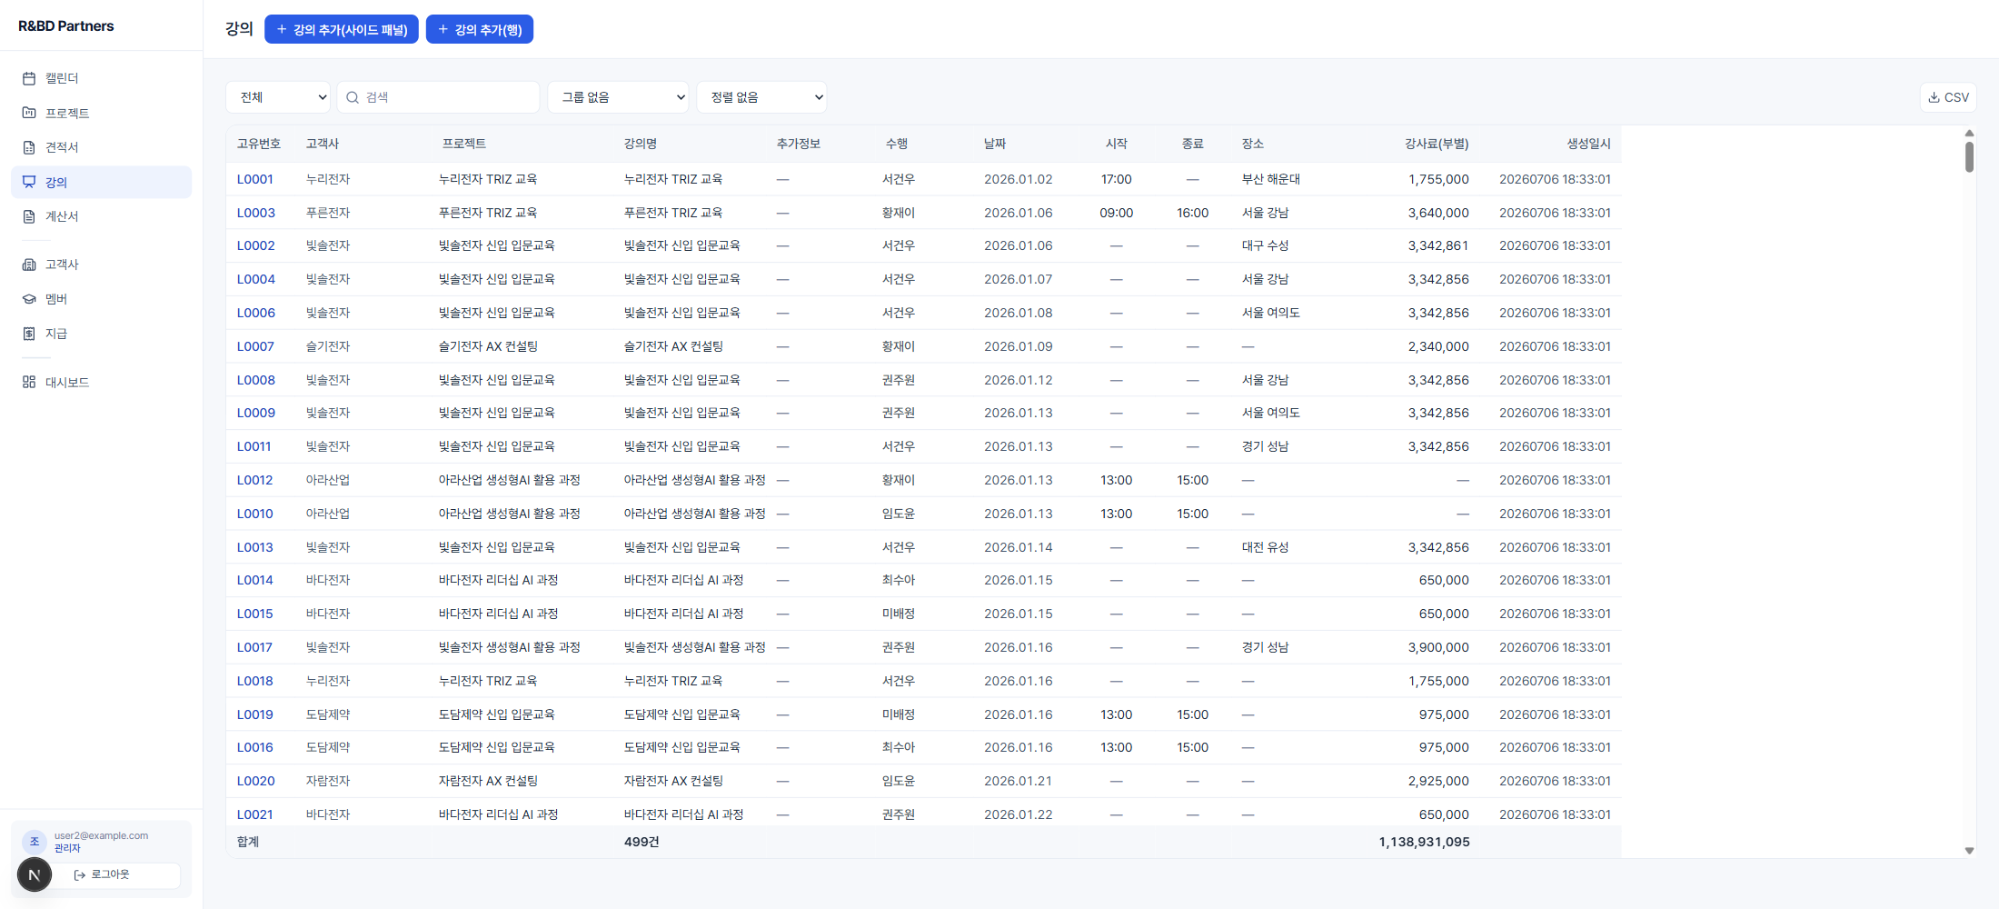Click the scrollbar down arrow
This screenshot has height=909, width=1999.
[1969, 851]
